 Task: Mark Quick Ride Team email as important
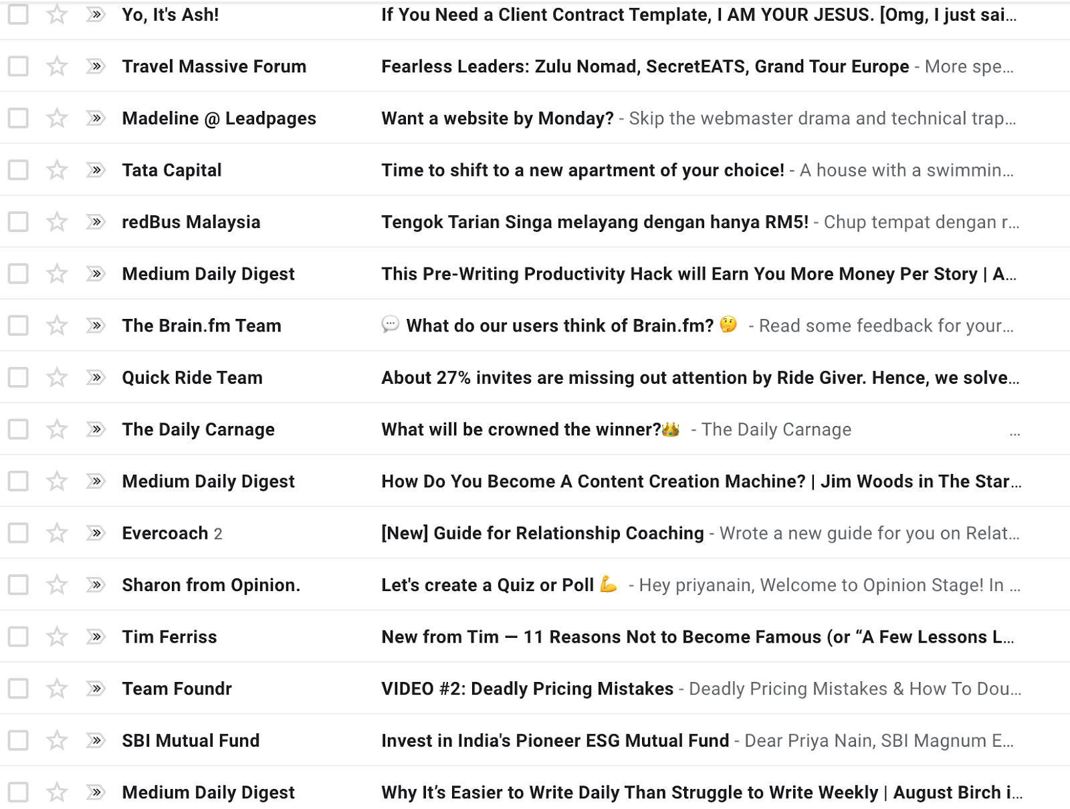tap(96, 377)
